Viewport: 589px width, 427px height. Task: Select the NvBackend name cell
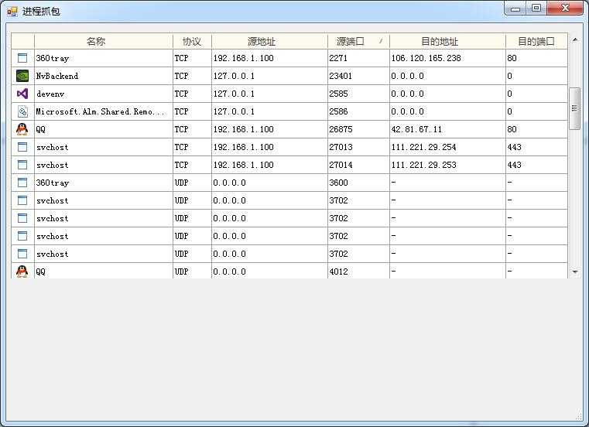[x=103, y=76]
